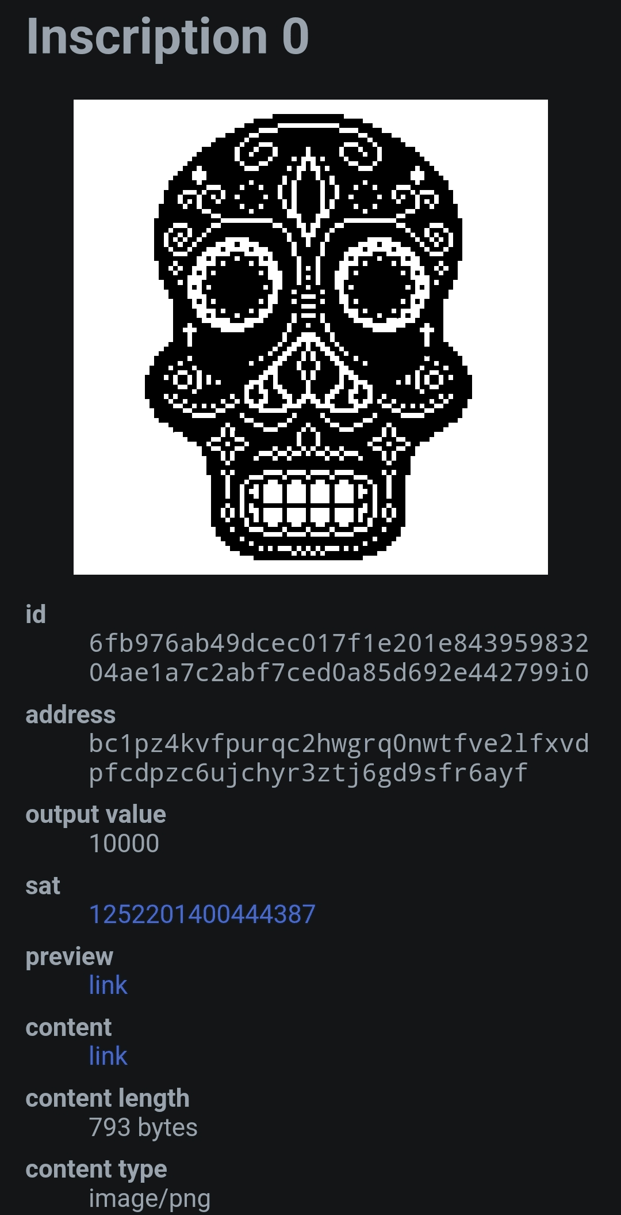
Task: Click the Inscription 0 heading
Action: 168,37
